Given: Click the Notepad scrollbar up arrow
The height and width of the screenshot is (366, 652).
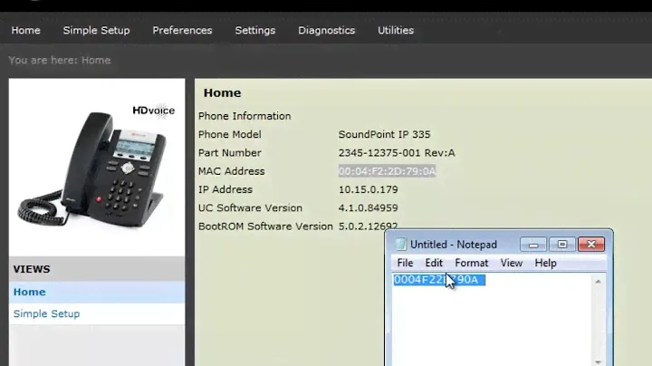Looking at the screenshot, I should click(x=598, y=282).
